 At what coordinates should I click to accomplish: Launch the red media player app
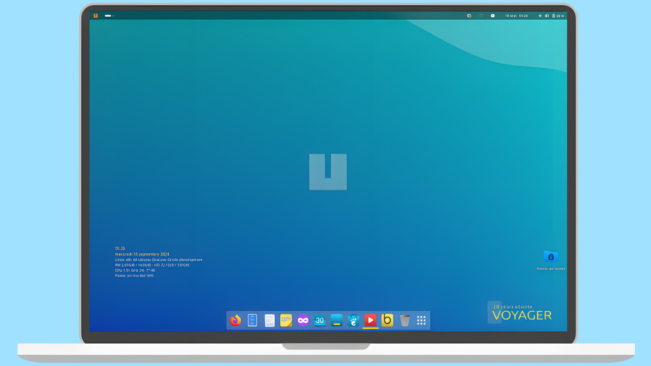pyautogui.click(x=370, y=320)
